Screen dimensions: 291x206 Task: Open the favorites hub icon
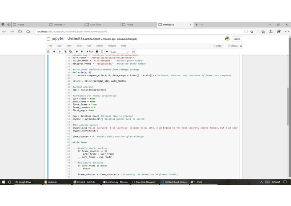click(263, 32)
